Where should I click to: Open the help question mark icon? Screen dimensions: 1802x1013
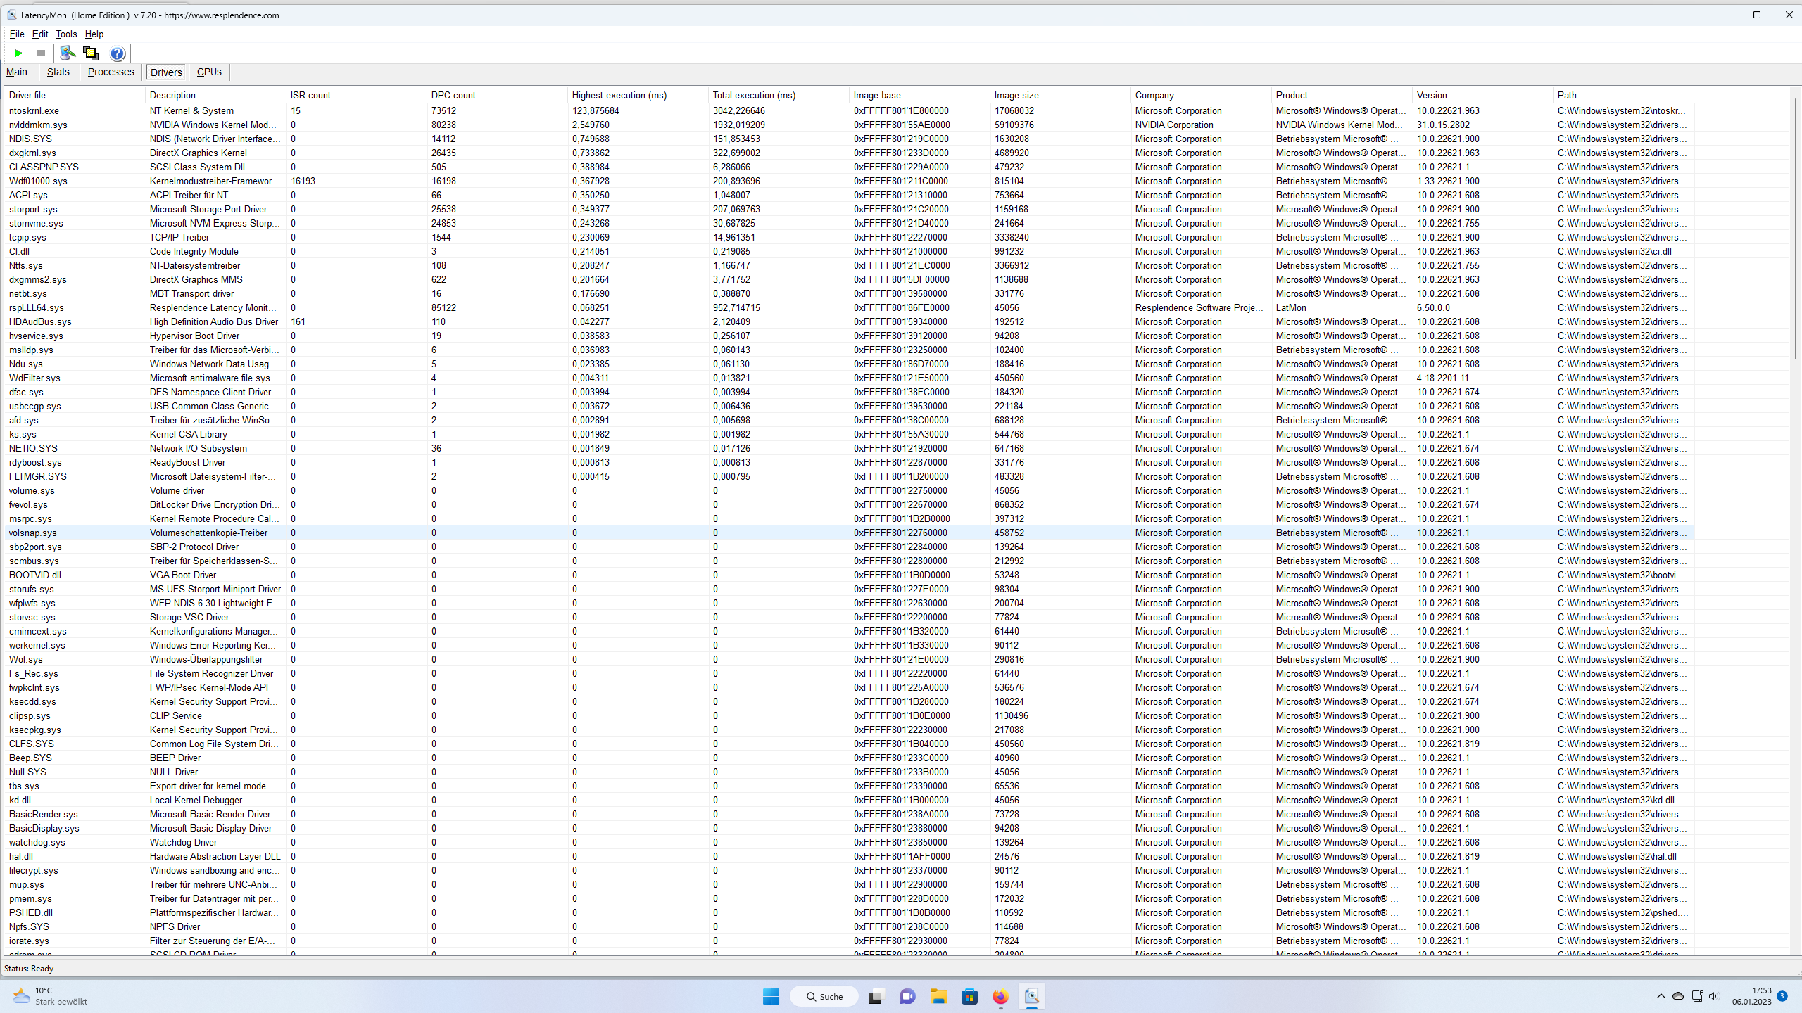pyautogui.click(x=118, y=53)
